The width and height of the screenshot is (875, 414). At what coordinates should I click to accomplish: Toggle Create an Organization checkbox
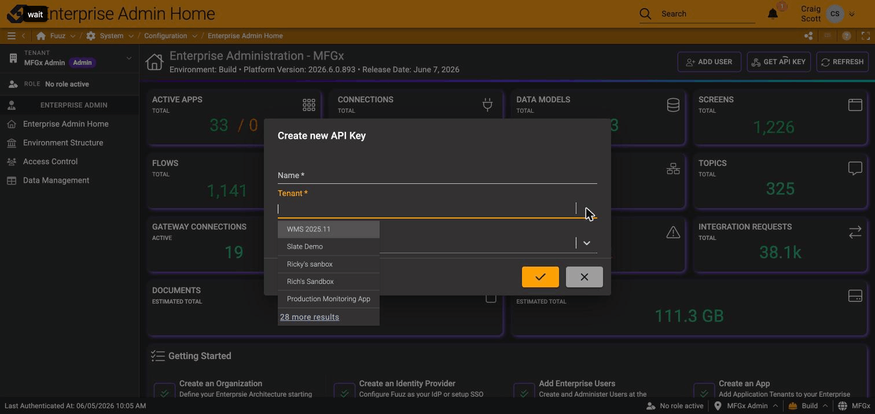click(x=164, y=393)
